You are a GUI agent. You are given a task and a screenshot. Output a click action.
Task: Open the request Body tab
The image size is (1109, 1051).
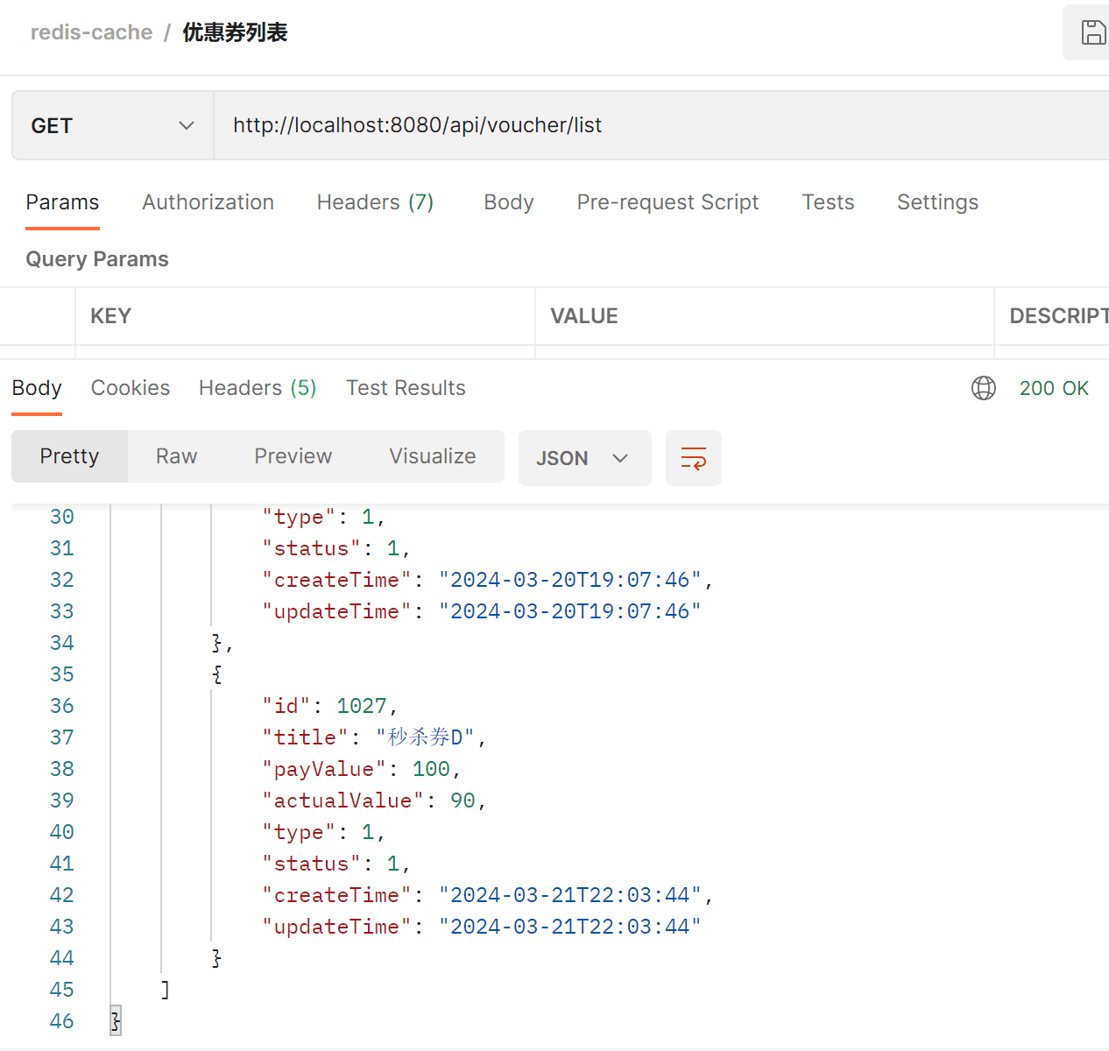click(x=509, y=202)
